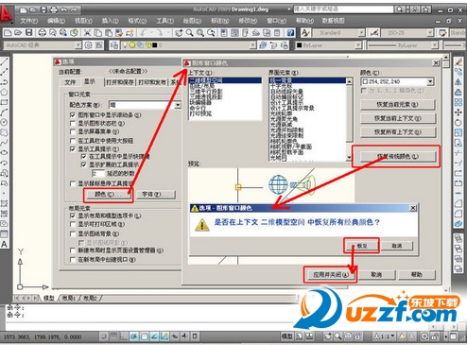This screenshot has height=345, width=467.
Task: Toggle Polar tracking in the status bar
Action: pyautogui.click(x=134, y=336)
